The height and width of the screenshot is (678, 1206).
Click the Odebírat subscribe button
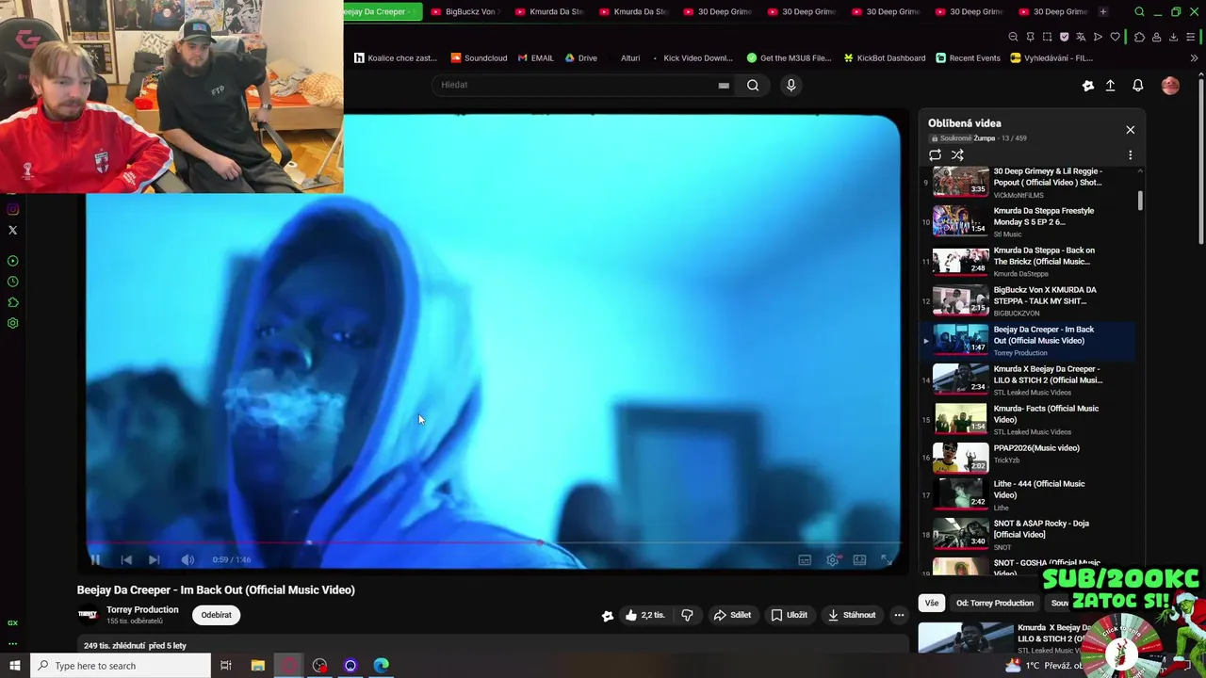[x=216, y=615]
